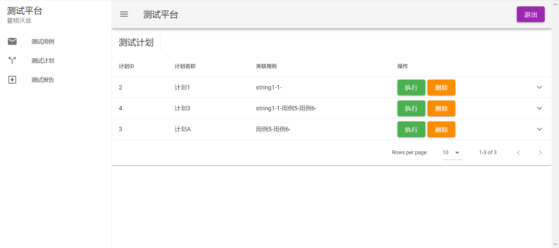Expand the row for 计划1

tap(539, 87)
